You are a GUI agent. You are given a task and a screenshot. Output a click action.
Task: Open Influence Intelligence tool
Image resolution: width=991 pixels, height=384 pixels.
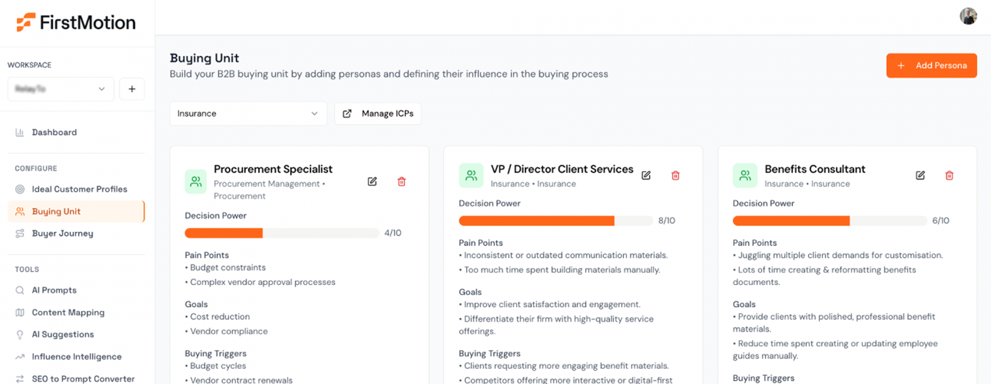pos(76,357)
